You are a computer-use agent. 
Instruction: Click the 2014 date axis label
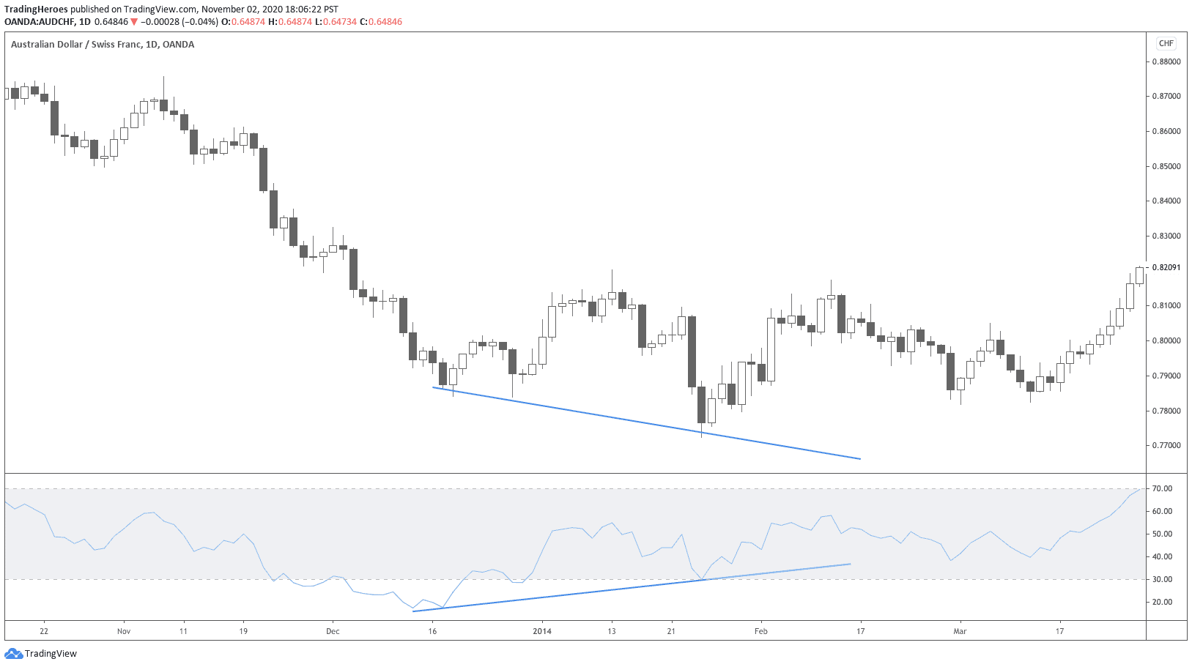click(x=542, y=631)
